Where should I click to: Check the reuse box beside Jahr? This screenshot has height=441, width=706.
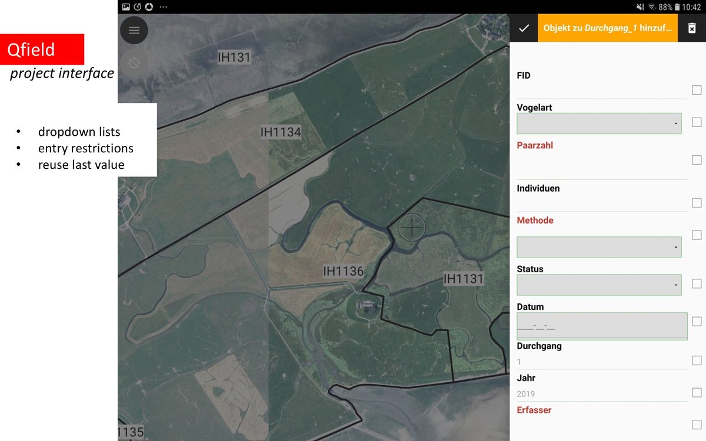click(697, 393)
